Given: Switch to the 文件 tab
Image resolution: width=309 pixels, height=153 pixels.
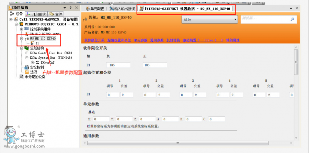Looking at the screenshot, I should point(56,14).
